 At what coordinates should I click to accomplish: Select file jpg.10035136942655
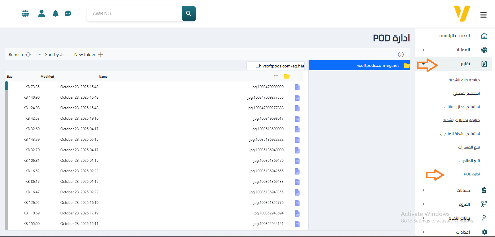[x=266, y=171]
